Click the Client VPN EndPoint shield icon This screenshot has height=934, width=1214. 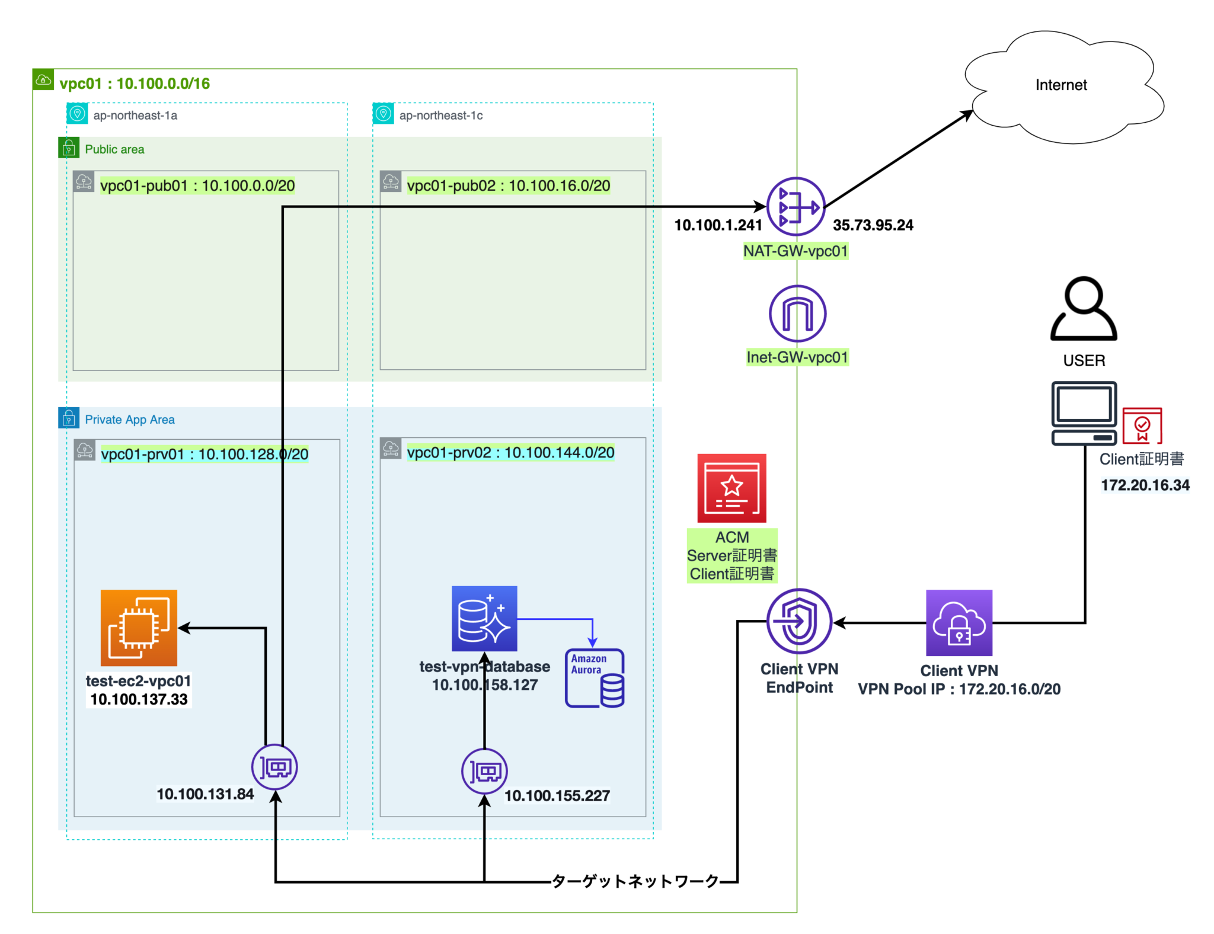tap(799, 621)
